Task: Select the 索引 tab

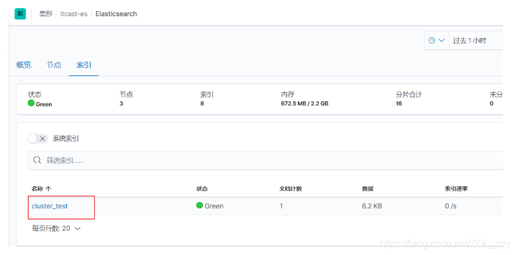Action: (84, 65)
